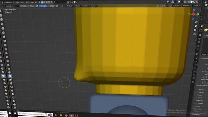The image size is (208, 117).
Task: Click the viewport zoom magnifier icon
Action: (196, 22)
